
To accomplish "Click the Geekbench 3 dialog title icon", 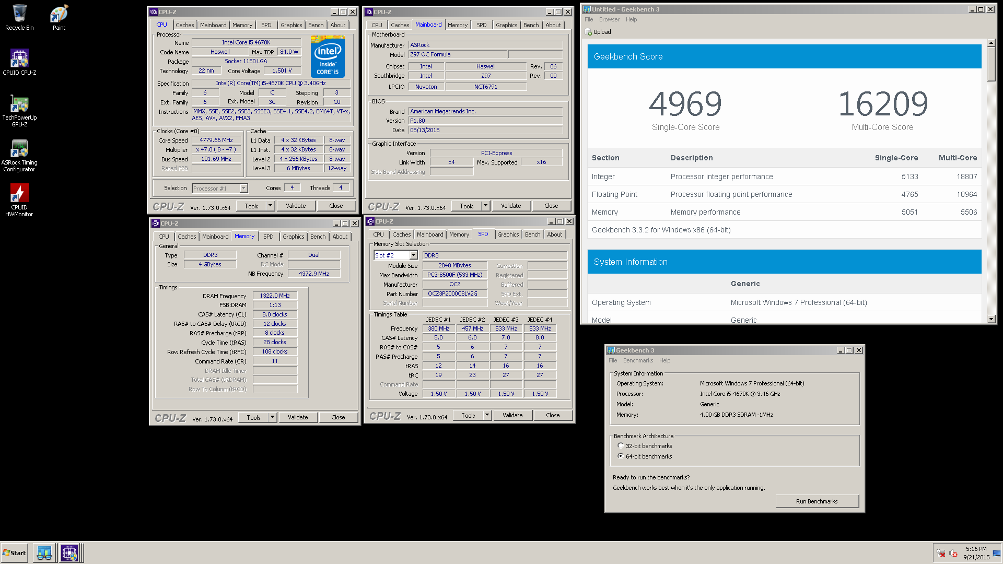I will (x=611, y=350).
